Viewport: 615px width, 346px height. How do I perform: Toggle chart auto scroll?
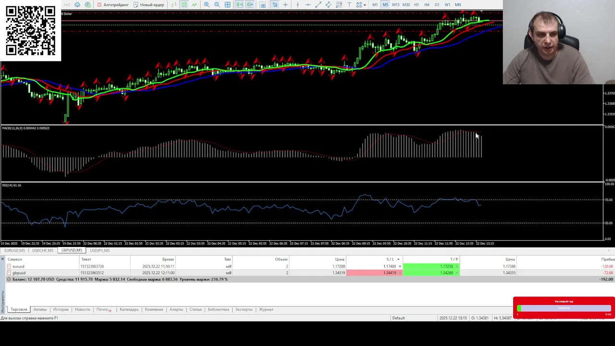coord(239,4)
